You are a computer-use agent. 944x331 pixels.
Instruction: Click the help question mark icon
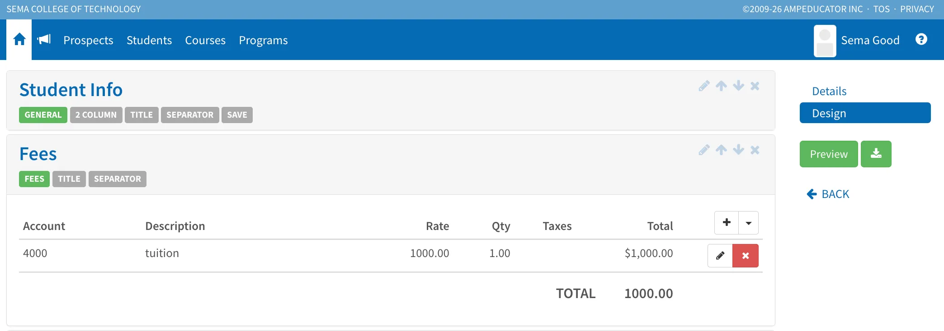(x=921, y=40)
